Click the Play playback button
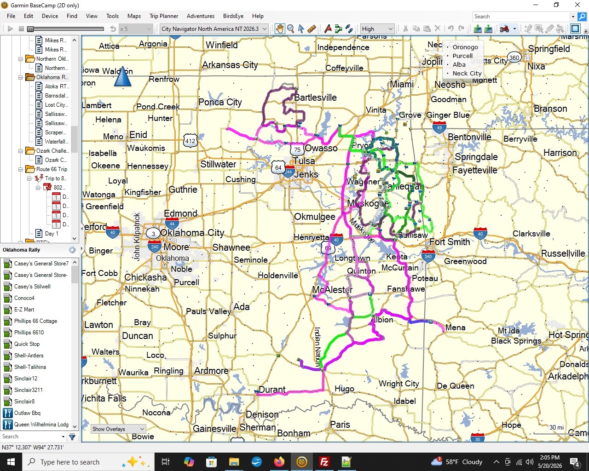 pos(10,29)
